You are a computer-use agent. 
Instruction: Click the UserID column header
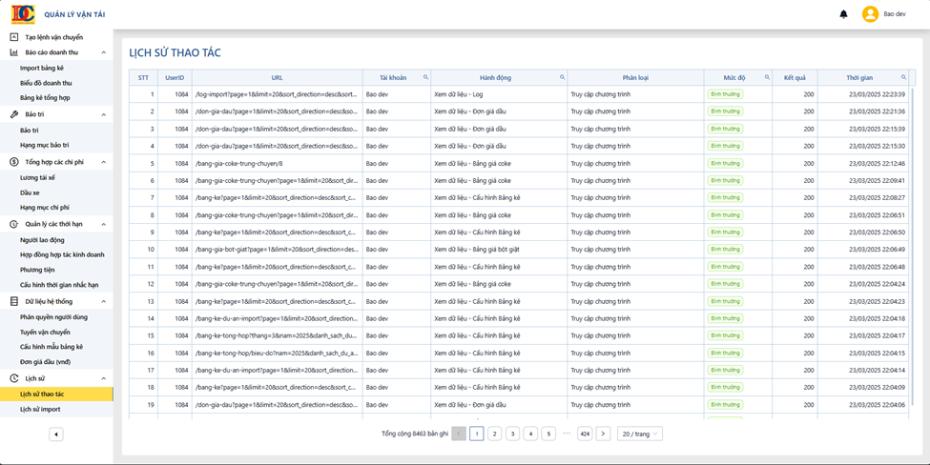pyautogui.click(x=175, y=77)
